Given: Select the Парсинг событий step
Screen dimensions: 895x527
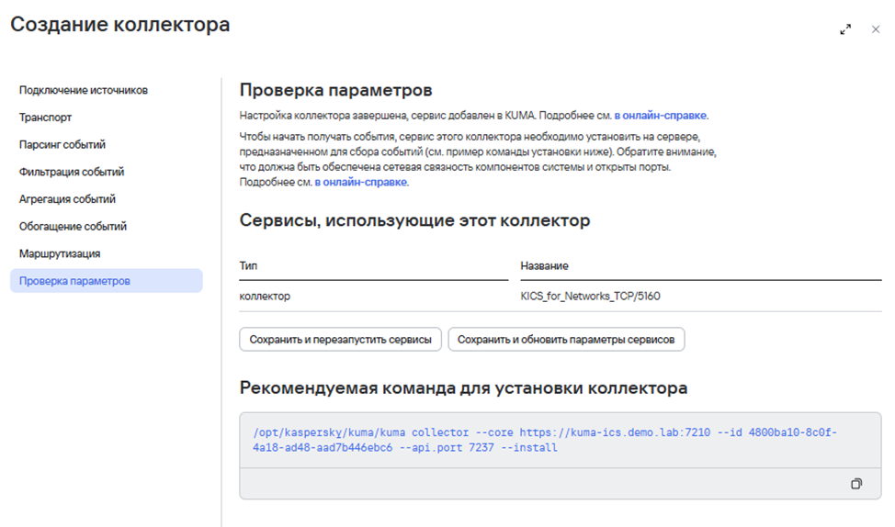Looking at the screenshot, I should click(62, 144).
